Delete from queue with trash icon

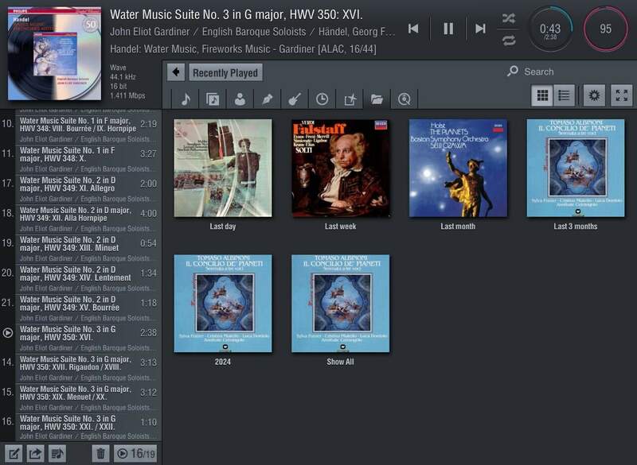pyautogui.click(x=100, y=453)
